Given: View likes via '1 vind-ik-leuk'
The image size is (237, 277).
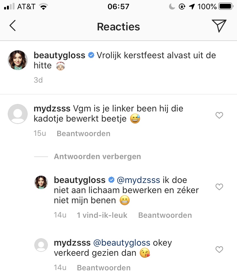Looking at the screenshot, I should [102, 215].
